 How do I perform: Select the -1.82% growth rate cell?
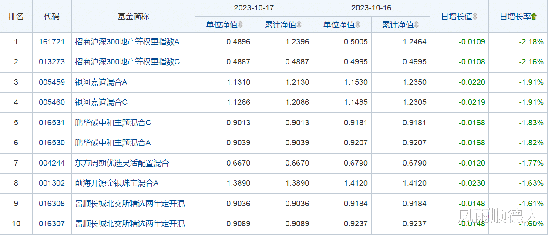point(518,143)
